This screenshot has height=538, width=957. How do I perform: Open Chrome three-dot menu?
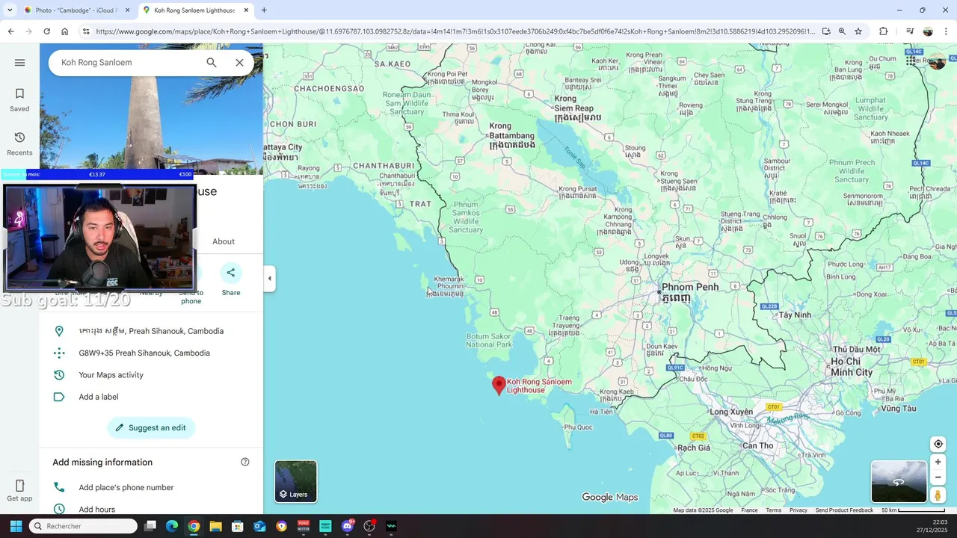click(x=946, y=31)
